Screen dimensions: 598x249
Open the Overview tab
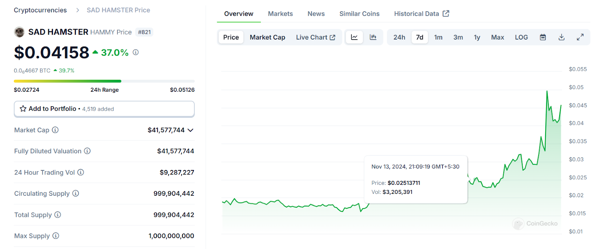239,14
